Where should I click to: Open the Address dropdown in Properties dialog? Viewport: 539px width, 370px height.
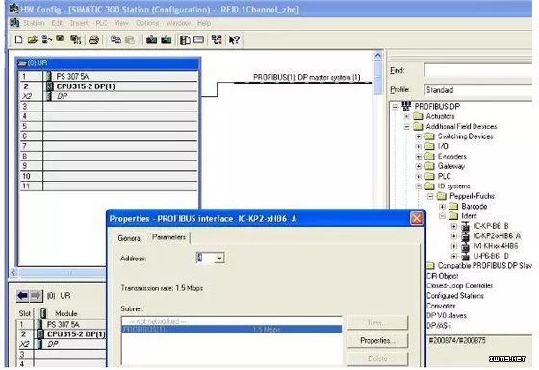click(219, 258)
